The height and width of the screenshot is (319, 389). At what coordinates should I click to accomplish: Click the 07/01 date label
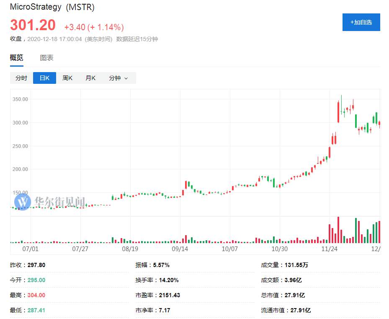[x=31, y=249]
